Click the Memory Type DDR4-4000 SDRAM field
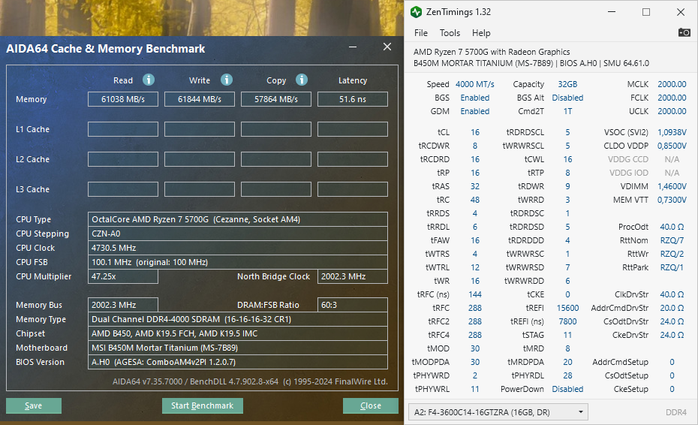The height and width of the screenshot is (425, 698). (238, 319)
